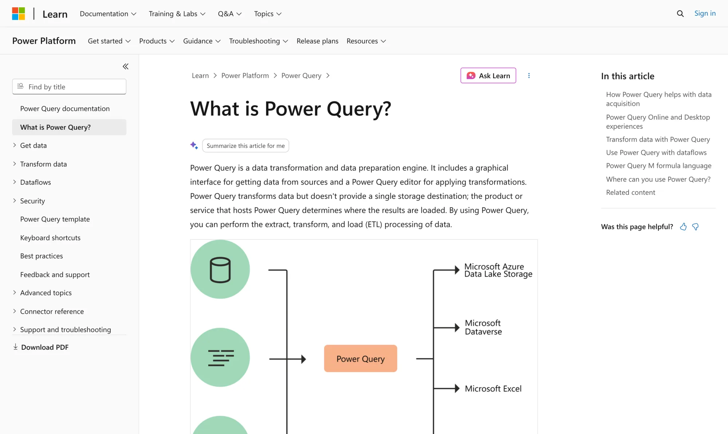Click Microsoft Excel diagram label
This screenshot has width=728, height=434.
tap(493, 389)
